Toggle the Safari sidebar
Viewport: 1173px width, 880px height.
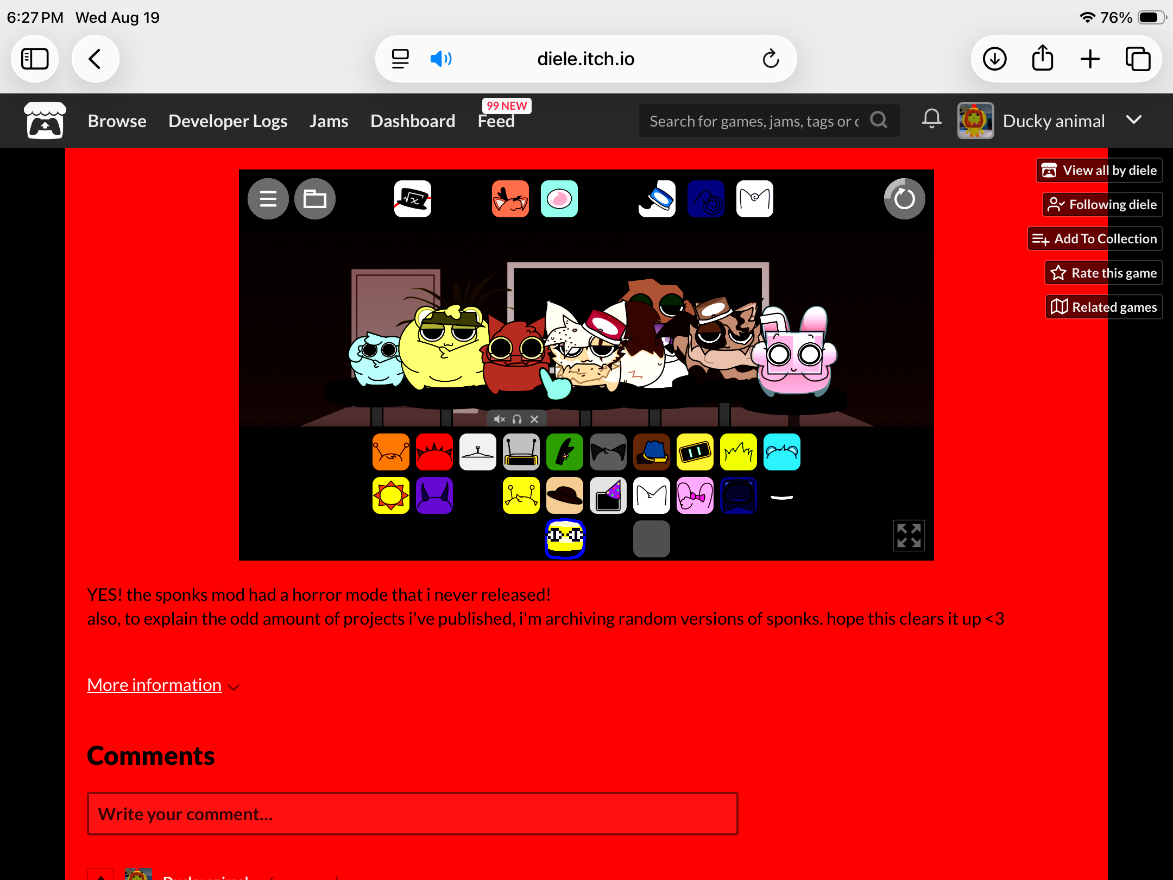[35, 59]
